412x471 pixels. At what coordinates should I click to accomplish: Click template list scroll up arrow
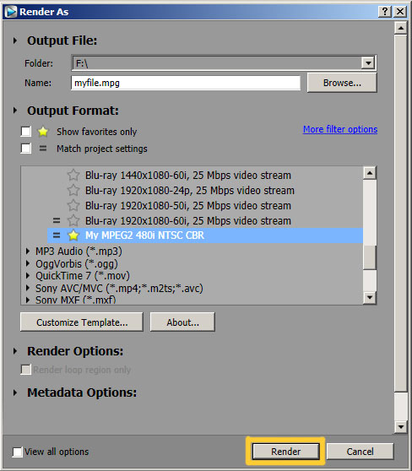(370, 173)
